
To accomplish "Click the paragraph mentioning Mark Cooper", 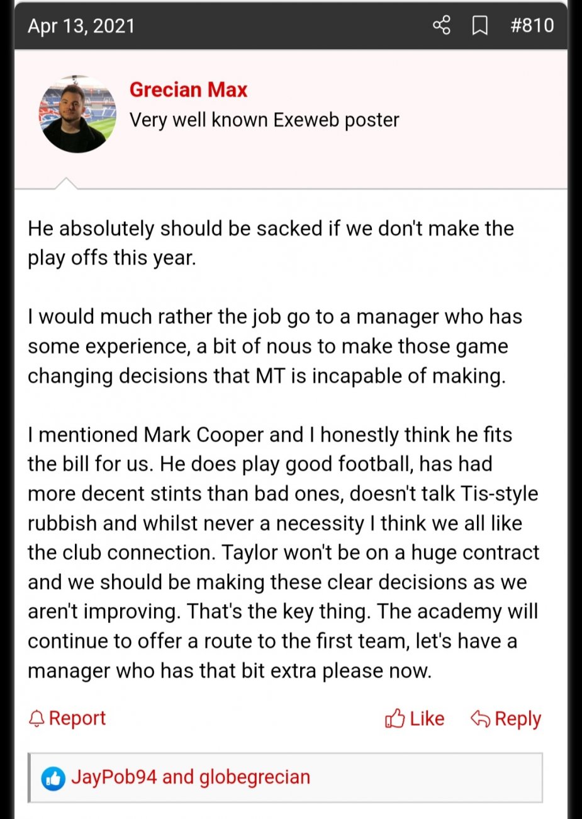I will click(283, 553).
